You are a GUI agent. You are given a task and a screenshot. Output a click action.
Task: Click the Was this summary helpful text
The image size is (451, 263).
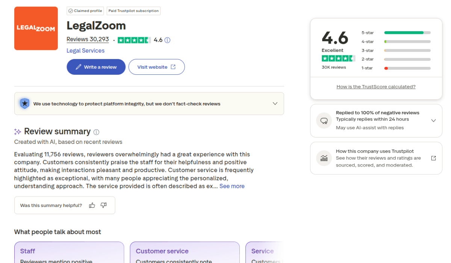[51, 206]
